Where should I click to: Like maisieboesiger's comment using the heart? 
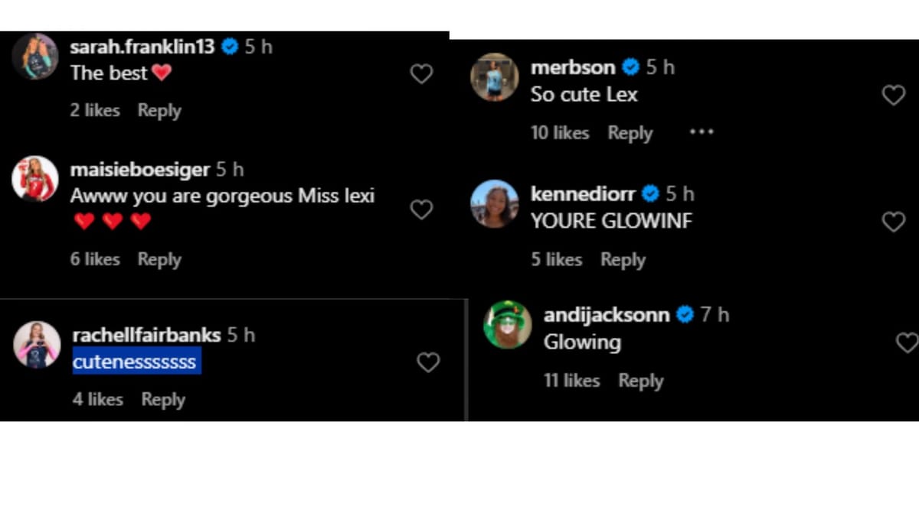click(421, 209)
